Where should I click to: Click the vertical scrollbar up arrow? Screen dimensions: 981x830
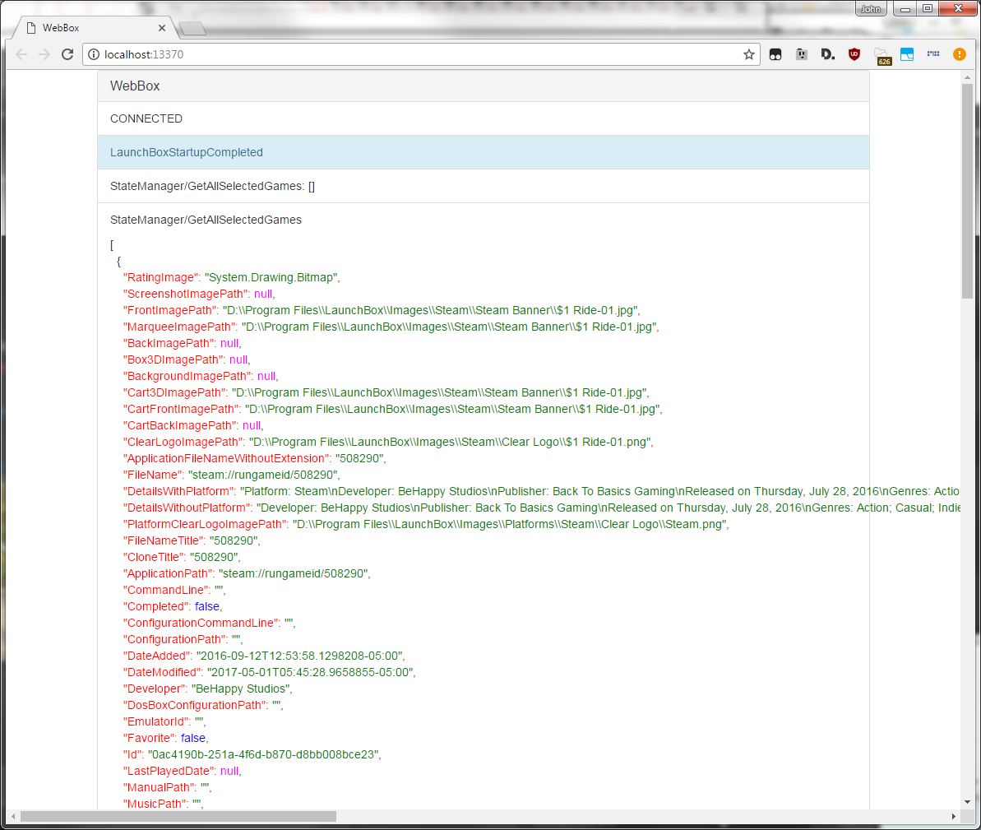(x=967, y=77)
